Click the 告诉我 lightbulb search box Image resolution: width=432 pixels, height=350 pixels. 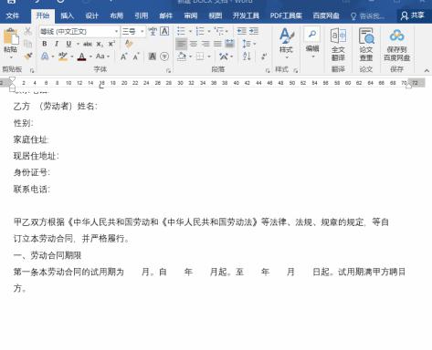368,16
